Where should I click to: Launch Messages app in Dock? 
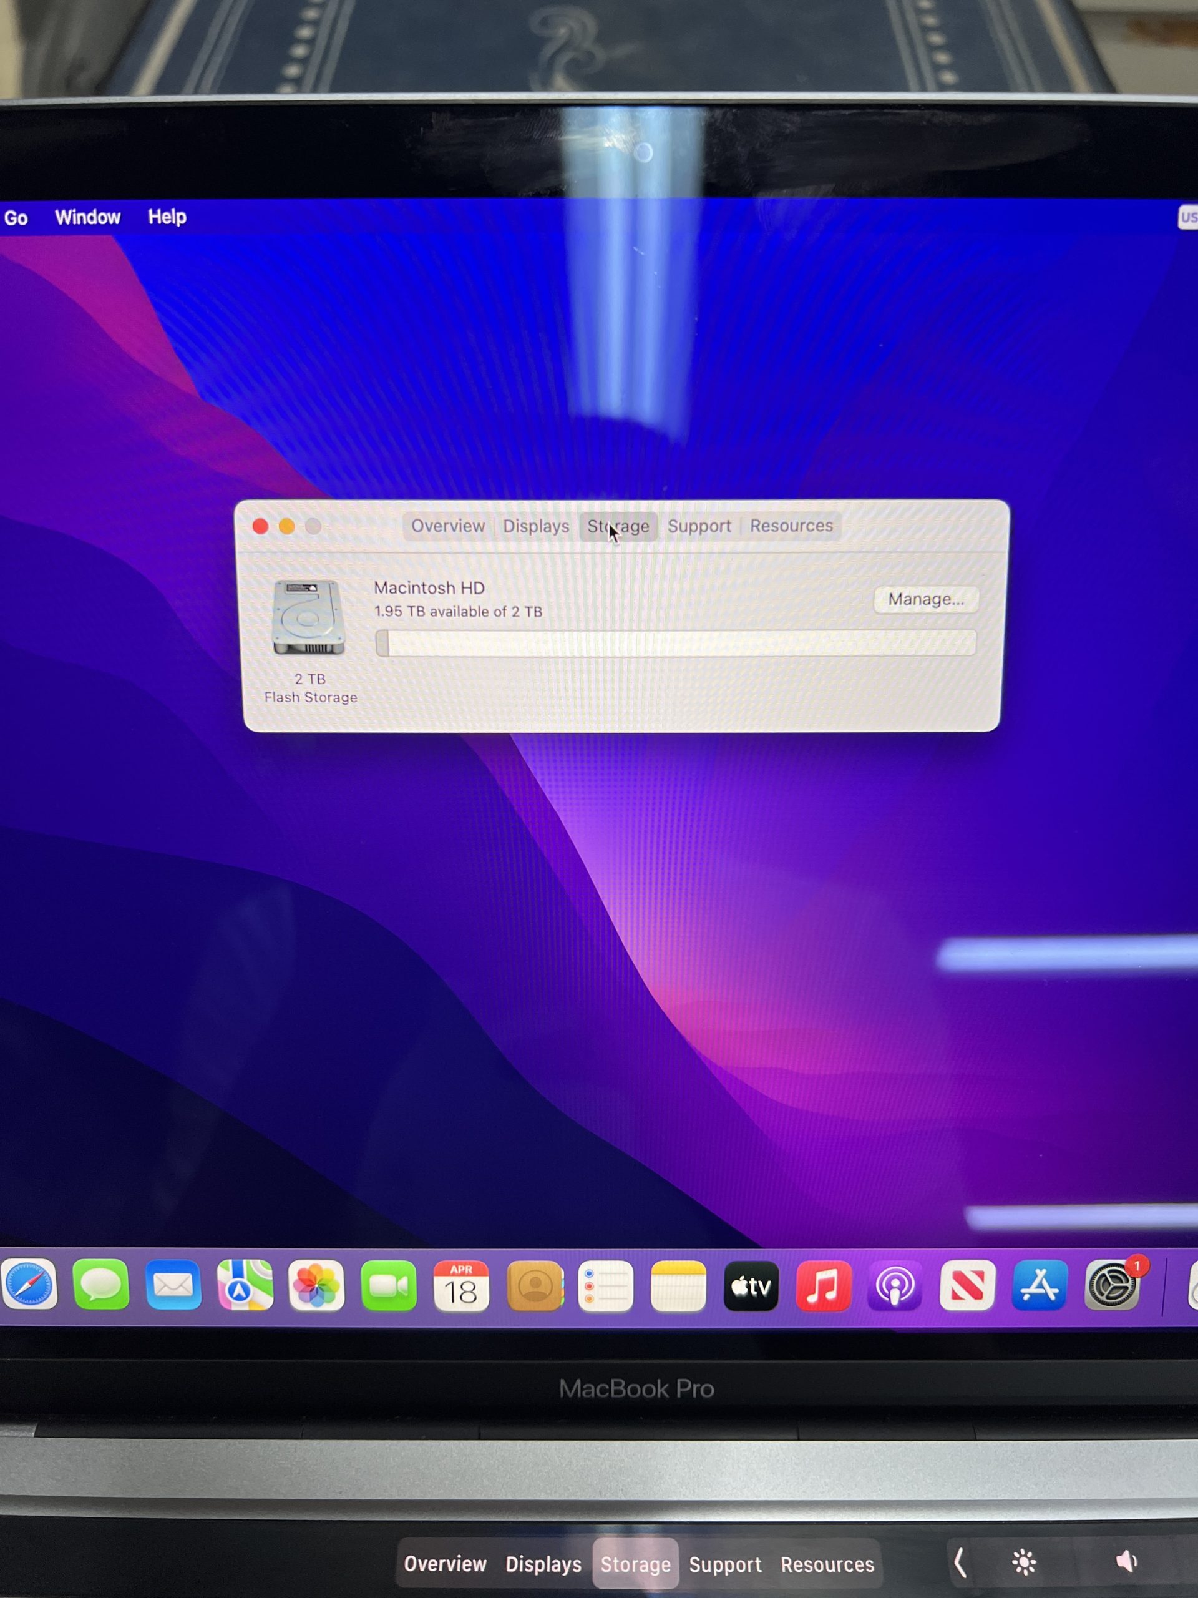coord(101,1285)
